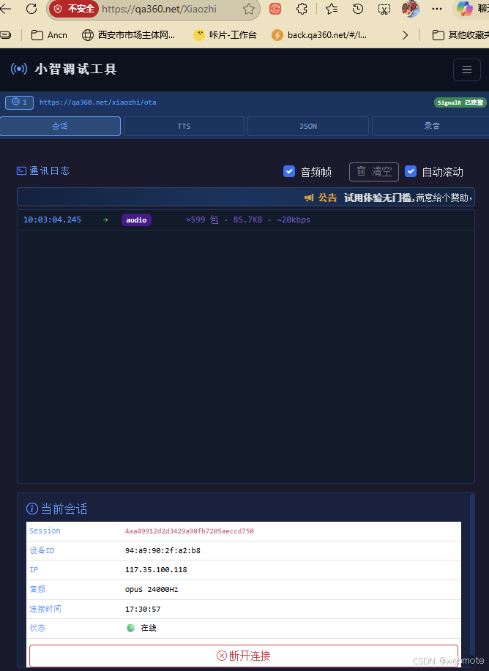
Task: Switch to the 录音 tab
Action: (430, 127)
